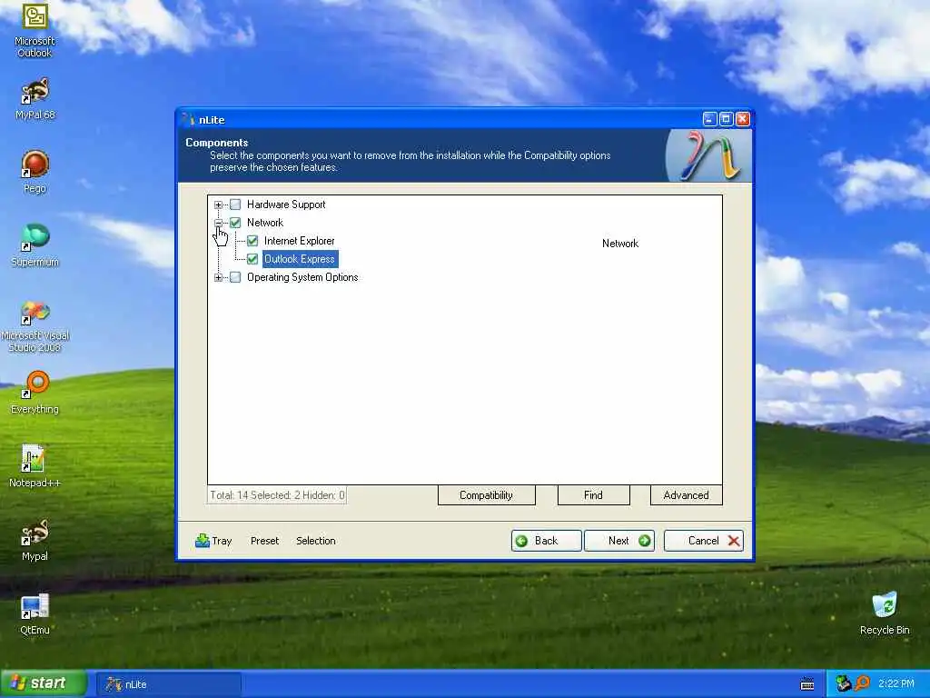Viewport: 930px width, 698px height.
Task: Proceed with the Next button
Action: 619,541
